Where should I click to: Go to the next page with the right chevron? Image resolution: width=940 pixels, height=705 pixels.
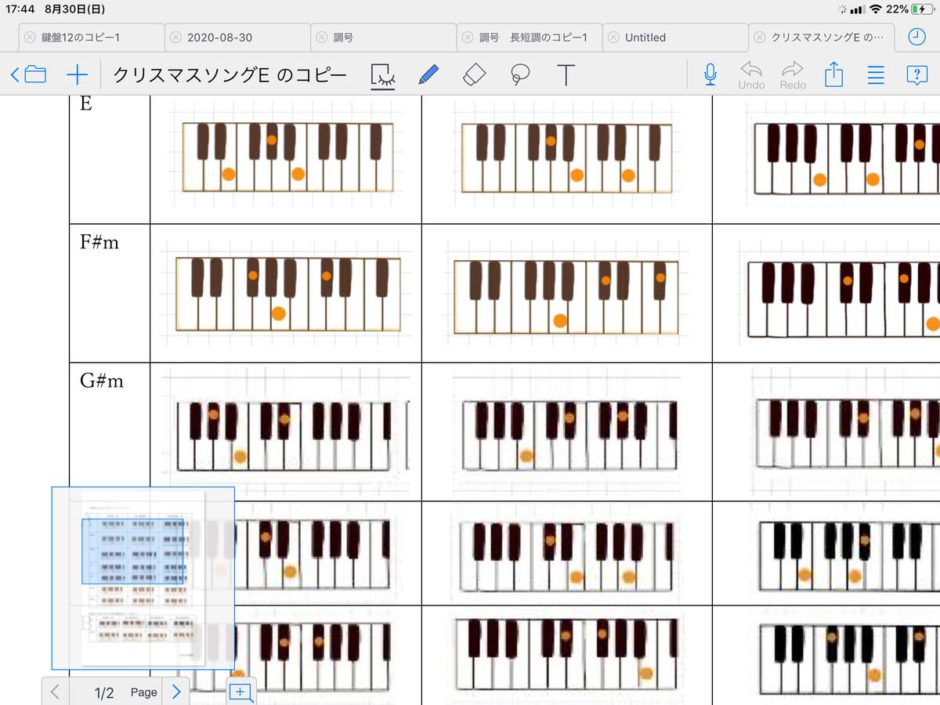pos(176,692)
